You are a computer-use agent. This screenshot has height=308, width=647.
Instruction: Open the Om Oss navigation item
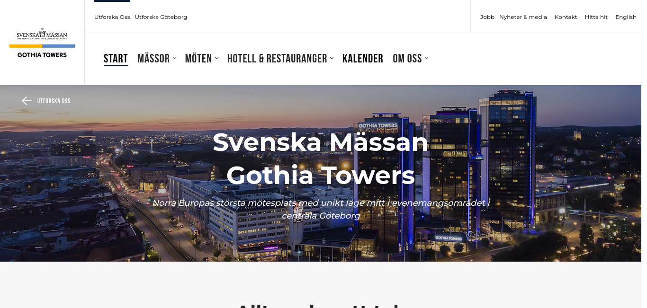click(407, 59)
